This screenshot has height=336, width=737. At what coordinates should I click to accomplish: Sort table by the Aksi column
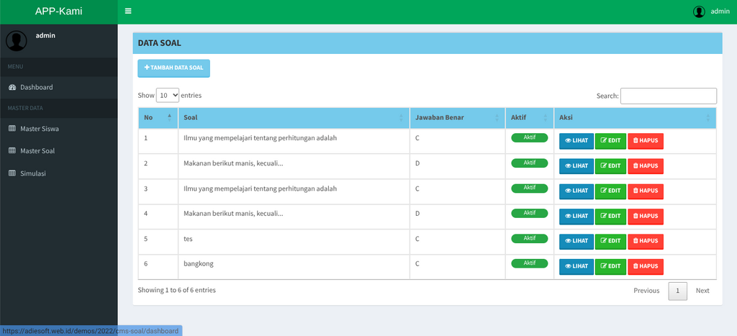click(x=635, y=117)
